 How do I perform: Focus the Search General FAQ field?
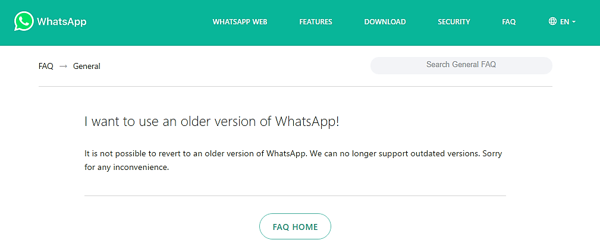(461, 65)
